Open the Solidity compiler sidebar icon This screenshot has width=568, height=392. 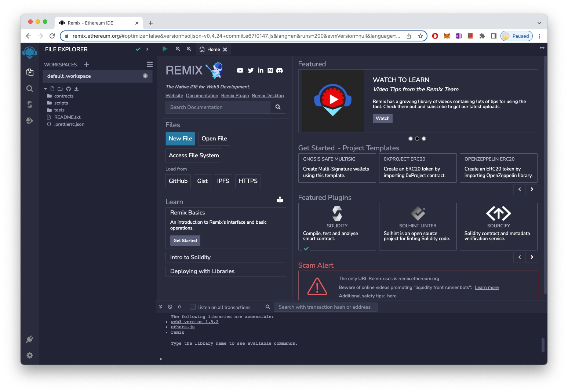(x=30, y=105)
